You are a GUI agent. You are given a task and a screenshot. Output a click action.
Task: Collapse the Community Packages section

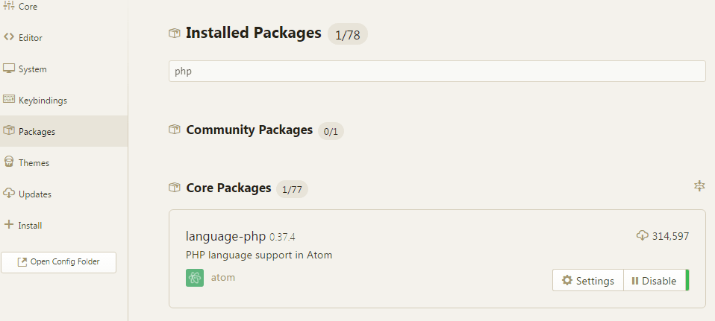pos(249,130)
